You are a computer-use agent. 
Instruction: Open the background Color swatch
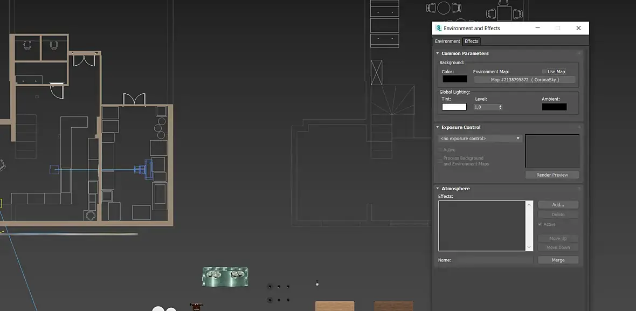455,79
